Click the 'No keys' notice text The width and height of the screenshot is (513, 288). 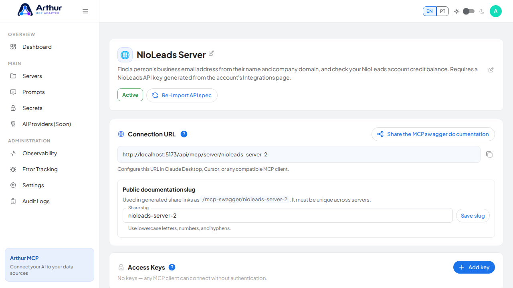coord(192,278)
